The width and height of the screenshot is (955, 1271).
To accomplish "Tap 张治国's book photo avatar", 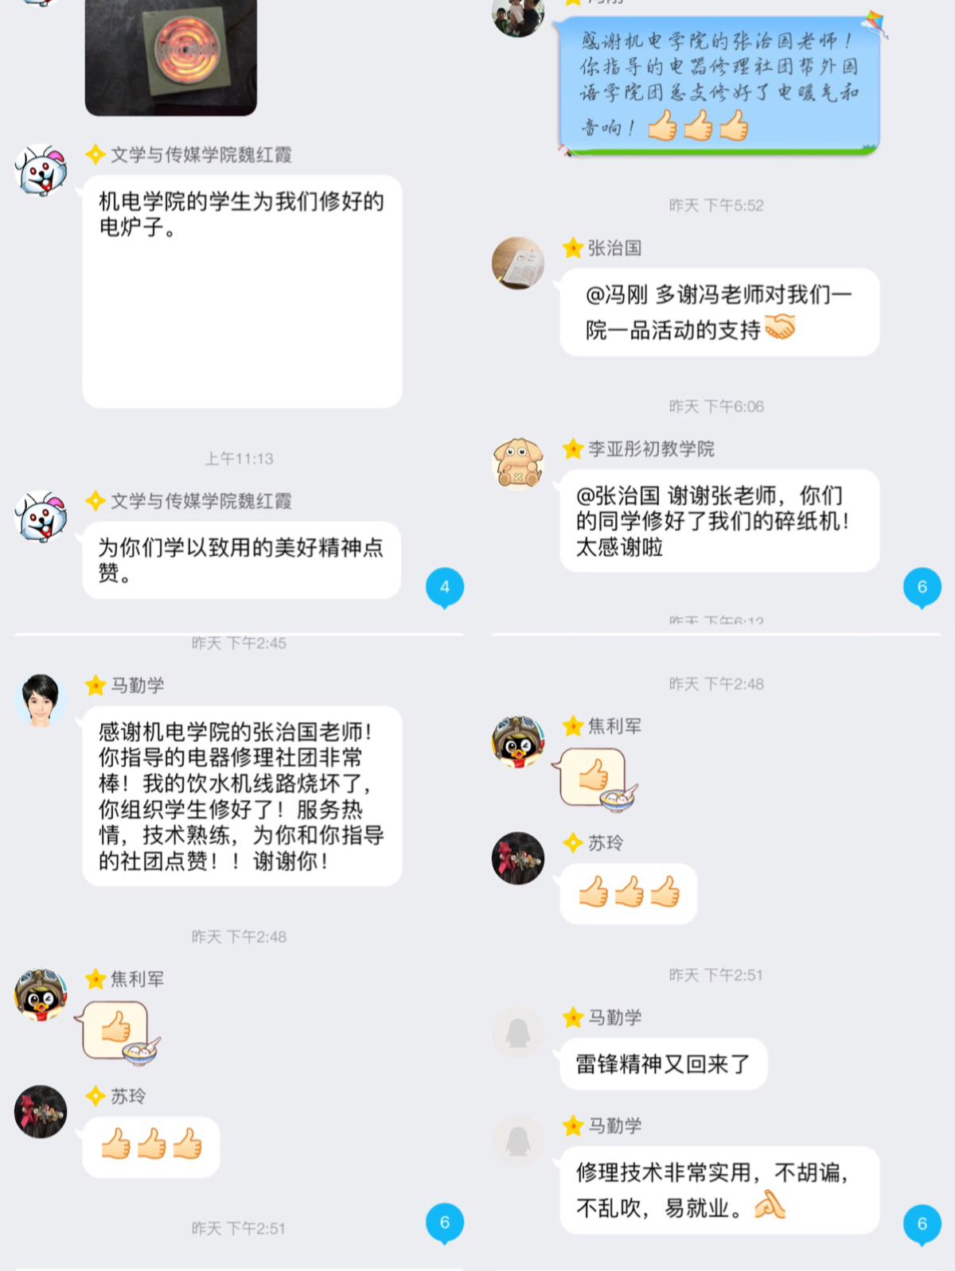I will click(518, 263).
